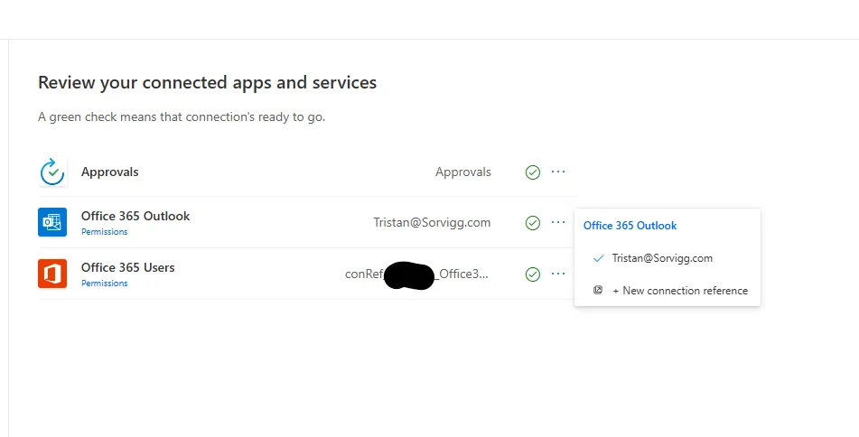859x437 pixels.
Task: Click the Office 365 Users connector icon
Action: (x=52, y=274)
